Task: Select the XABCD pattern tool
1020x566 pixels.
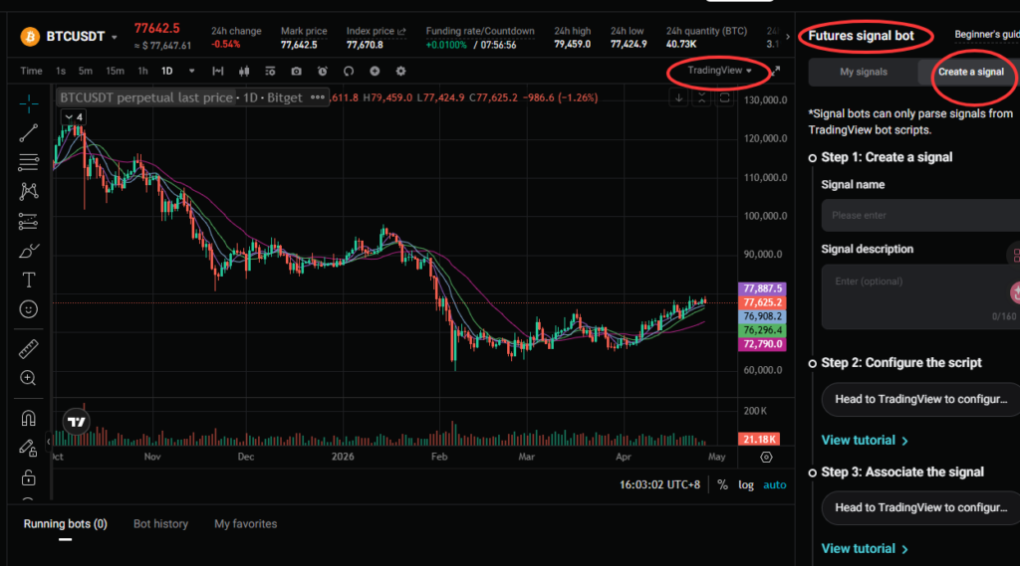Action: (x=28, y=191)
